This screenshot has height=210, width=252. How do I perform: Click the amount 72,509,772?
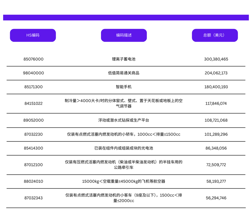click(216, 165)
